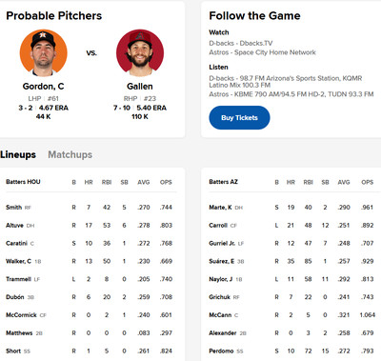This screenshot has height=361, width=381.
Task: Open Gurriel Jr. player link
Action: [222, 243]
